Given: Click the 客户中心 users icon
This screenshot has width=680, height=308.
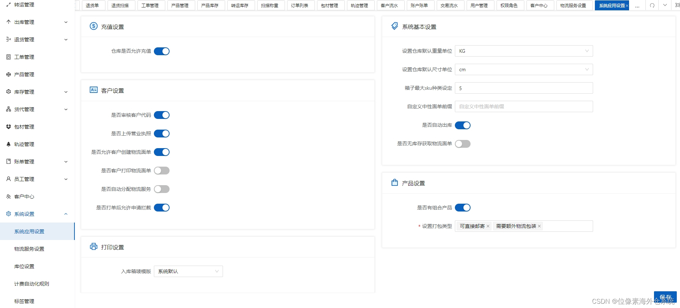Looking at the screenshot, I should coord(9,196).
